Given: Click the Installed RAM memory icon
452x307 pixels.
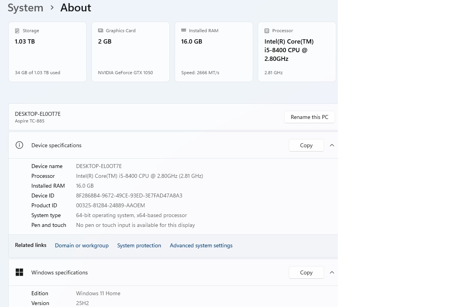Looking at the screenshot, I should (184, 30).
